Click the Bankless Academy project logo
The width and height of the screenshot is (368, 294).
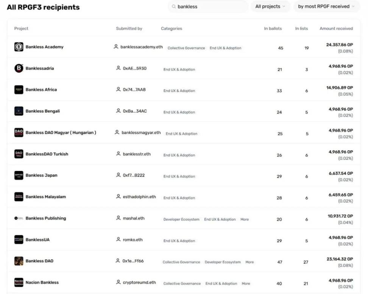coord(19,47)
